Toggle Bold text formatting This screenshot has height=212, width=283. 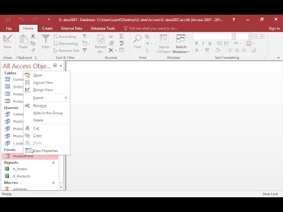196,44
